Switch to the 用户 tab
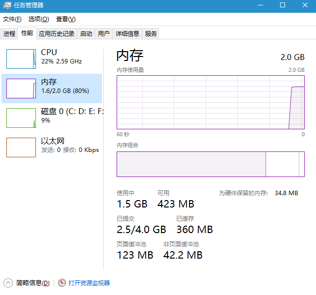Screen dimensions: 316x295 [103, 33]
